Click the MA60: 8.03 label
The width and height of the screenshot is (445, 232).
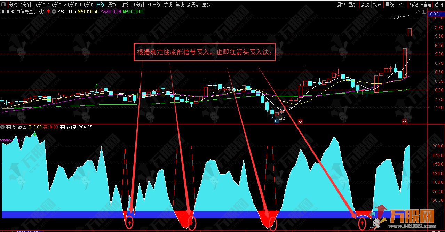tap(134, 11)
